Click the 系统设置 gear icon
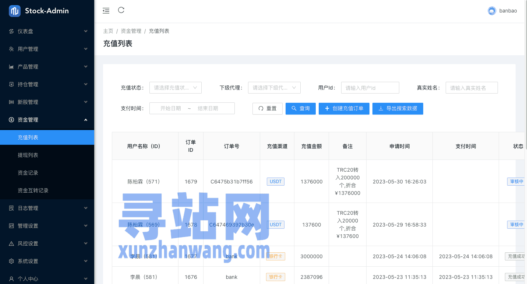Screen dimensions: 527x284 pyautogui.click(x=11, y=261)
